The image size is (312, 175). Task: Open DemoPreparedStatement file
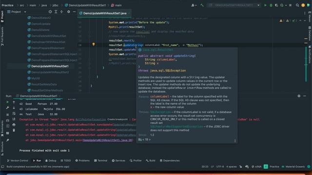pyautogui.click(x=46, y=48)
